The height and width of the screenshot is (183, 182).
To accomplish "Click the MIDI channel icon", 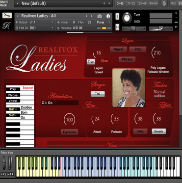I will coord(17,28).
